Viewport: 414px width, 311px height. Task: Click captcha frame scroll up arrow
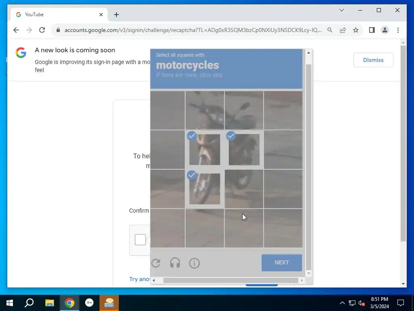click(x=308, y=53)
